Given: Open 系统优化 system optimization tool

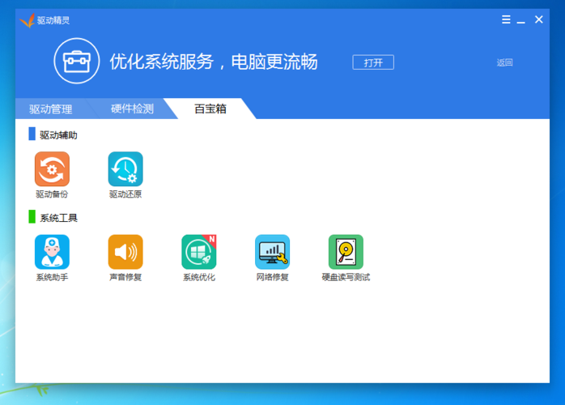Looking at the screenshot, I should point(199,253).
